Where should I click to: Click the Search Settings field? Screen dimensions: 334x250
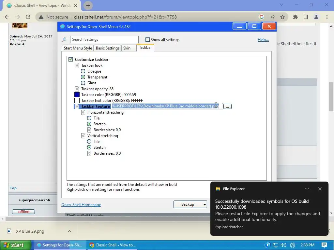(x=104, y=39)
